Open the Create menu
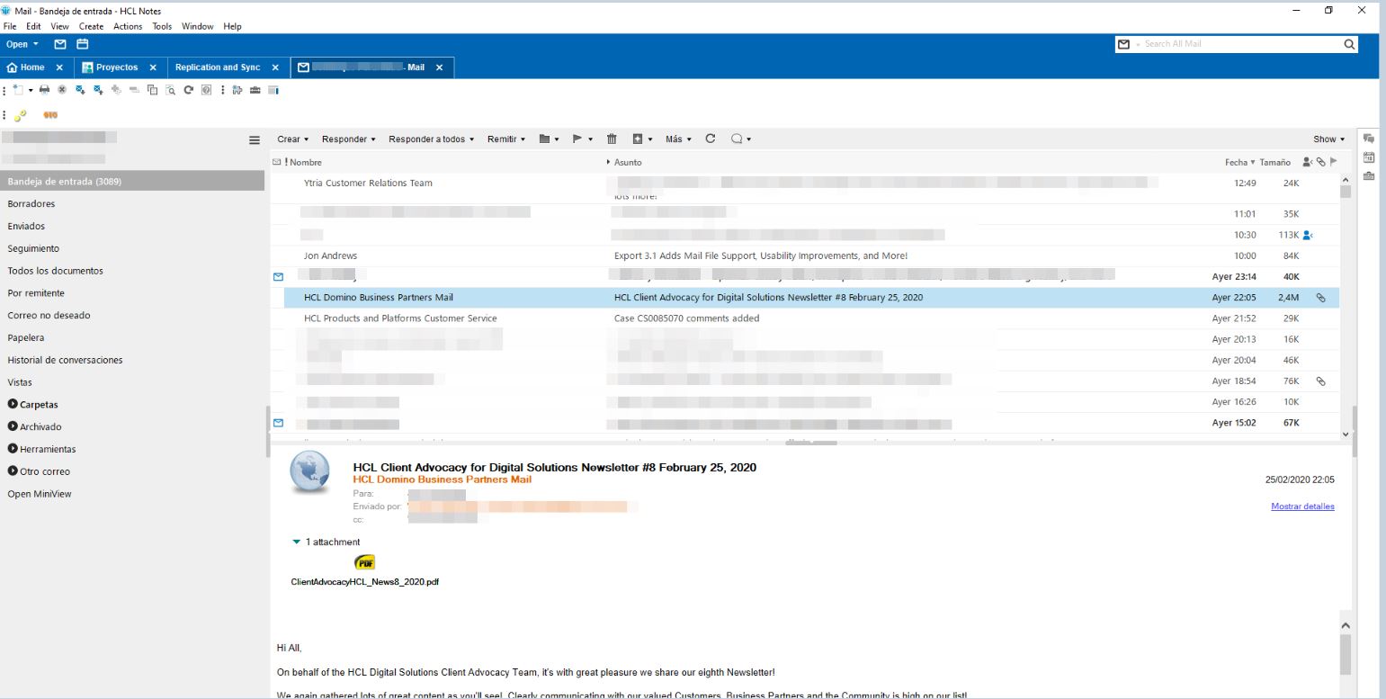The height and width of the screenshot is (699, 1386). 91,26
